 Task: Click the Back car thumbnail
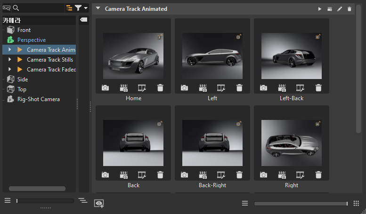click(x=133, y=143)
